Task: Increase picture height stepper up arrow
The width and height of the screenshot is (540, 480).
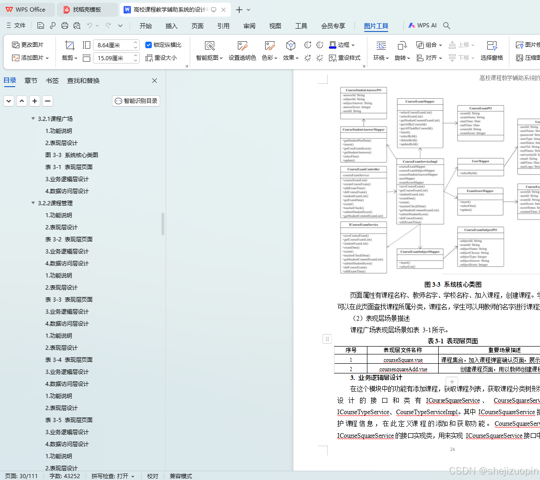Action: [x=136, y=43]
